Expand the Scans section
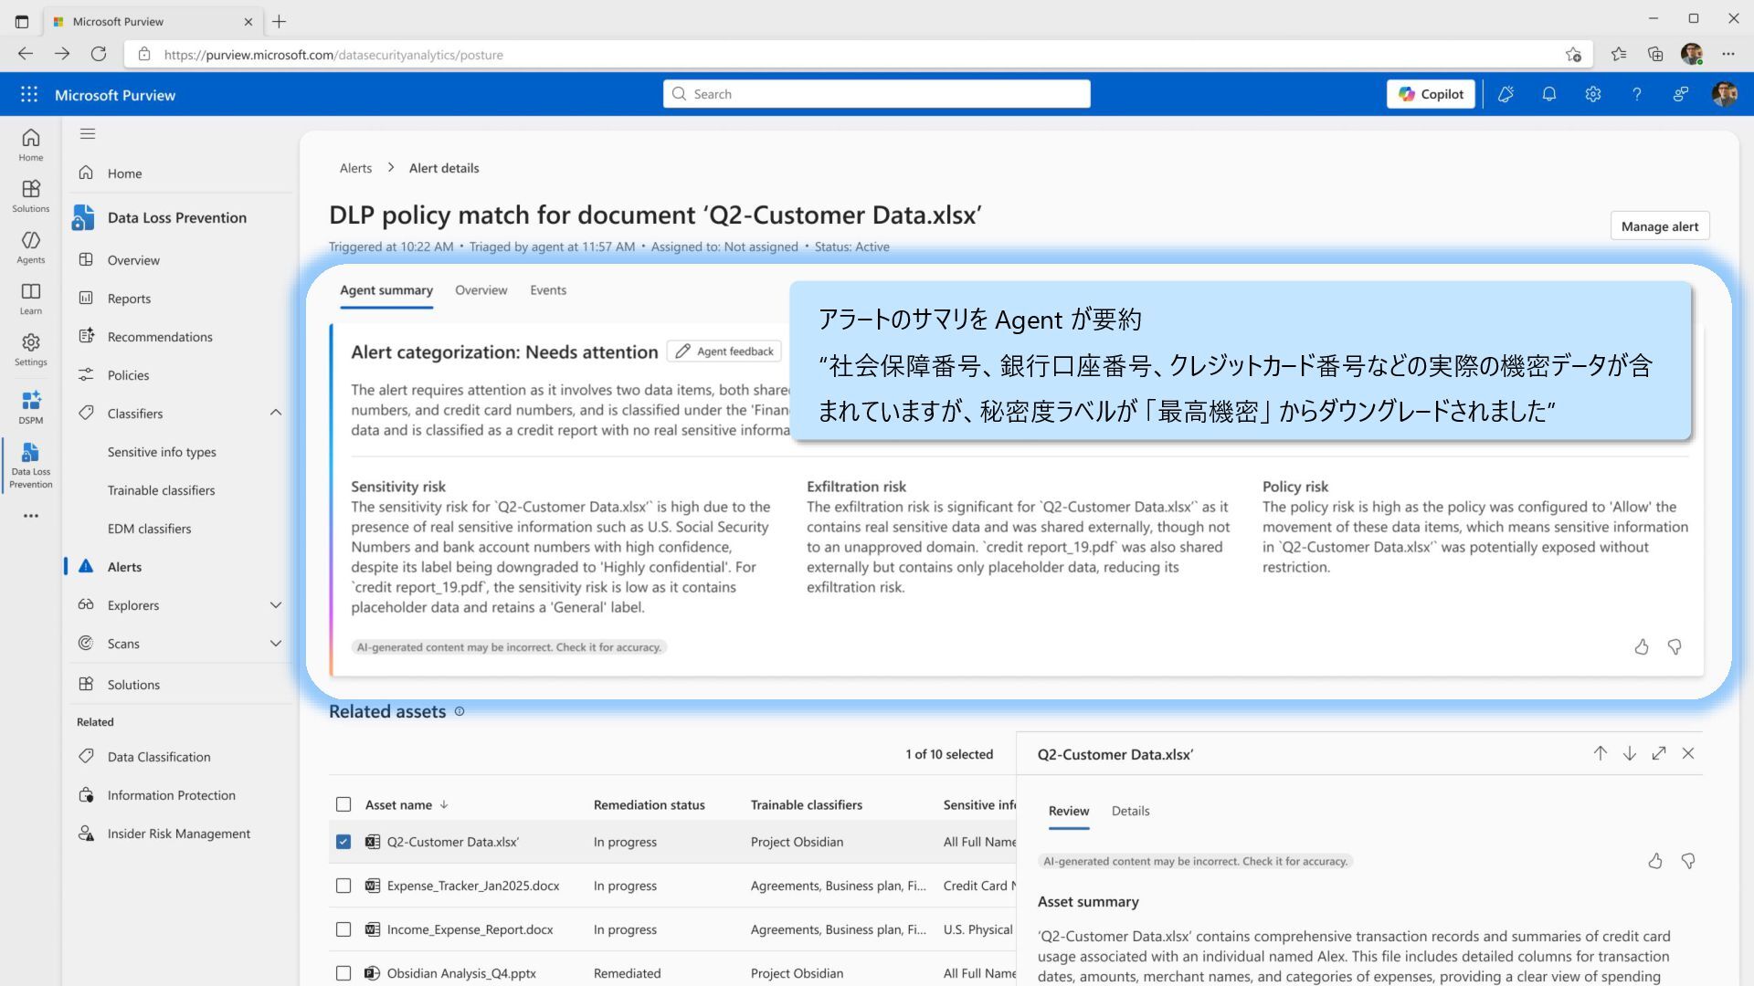The image size is (1754, 986). click(275, 644)
